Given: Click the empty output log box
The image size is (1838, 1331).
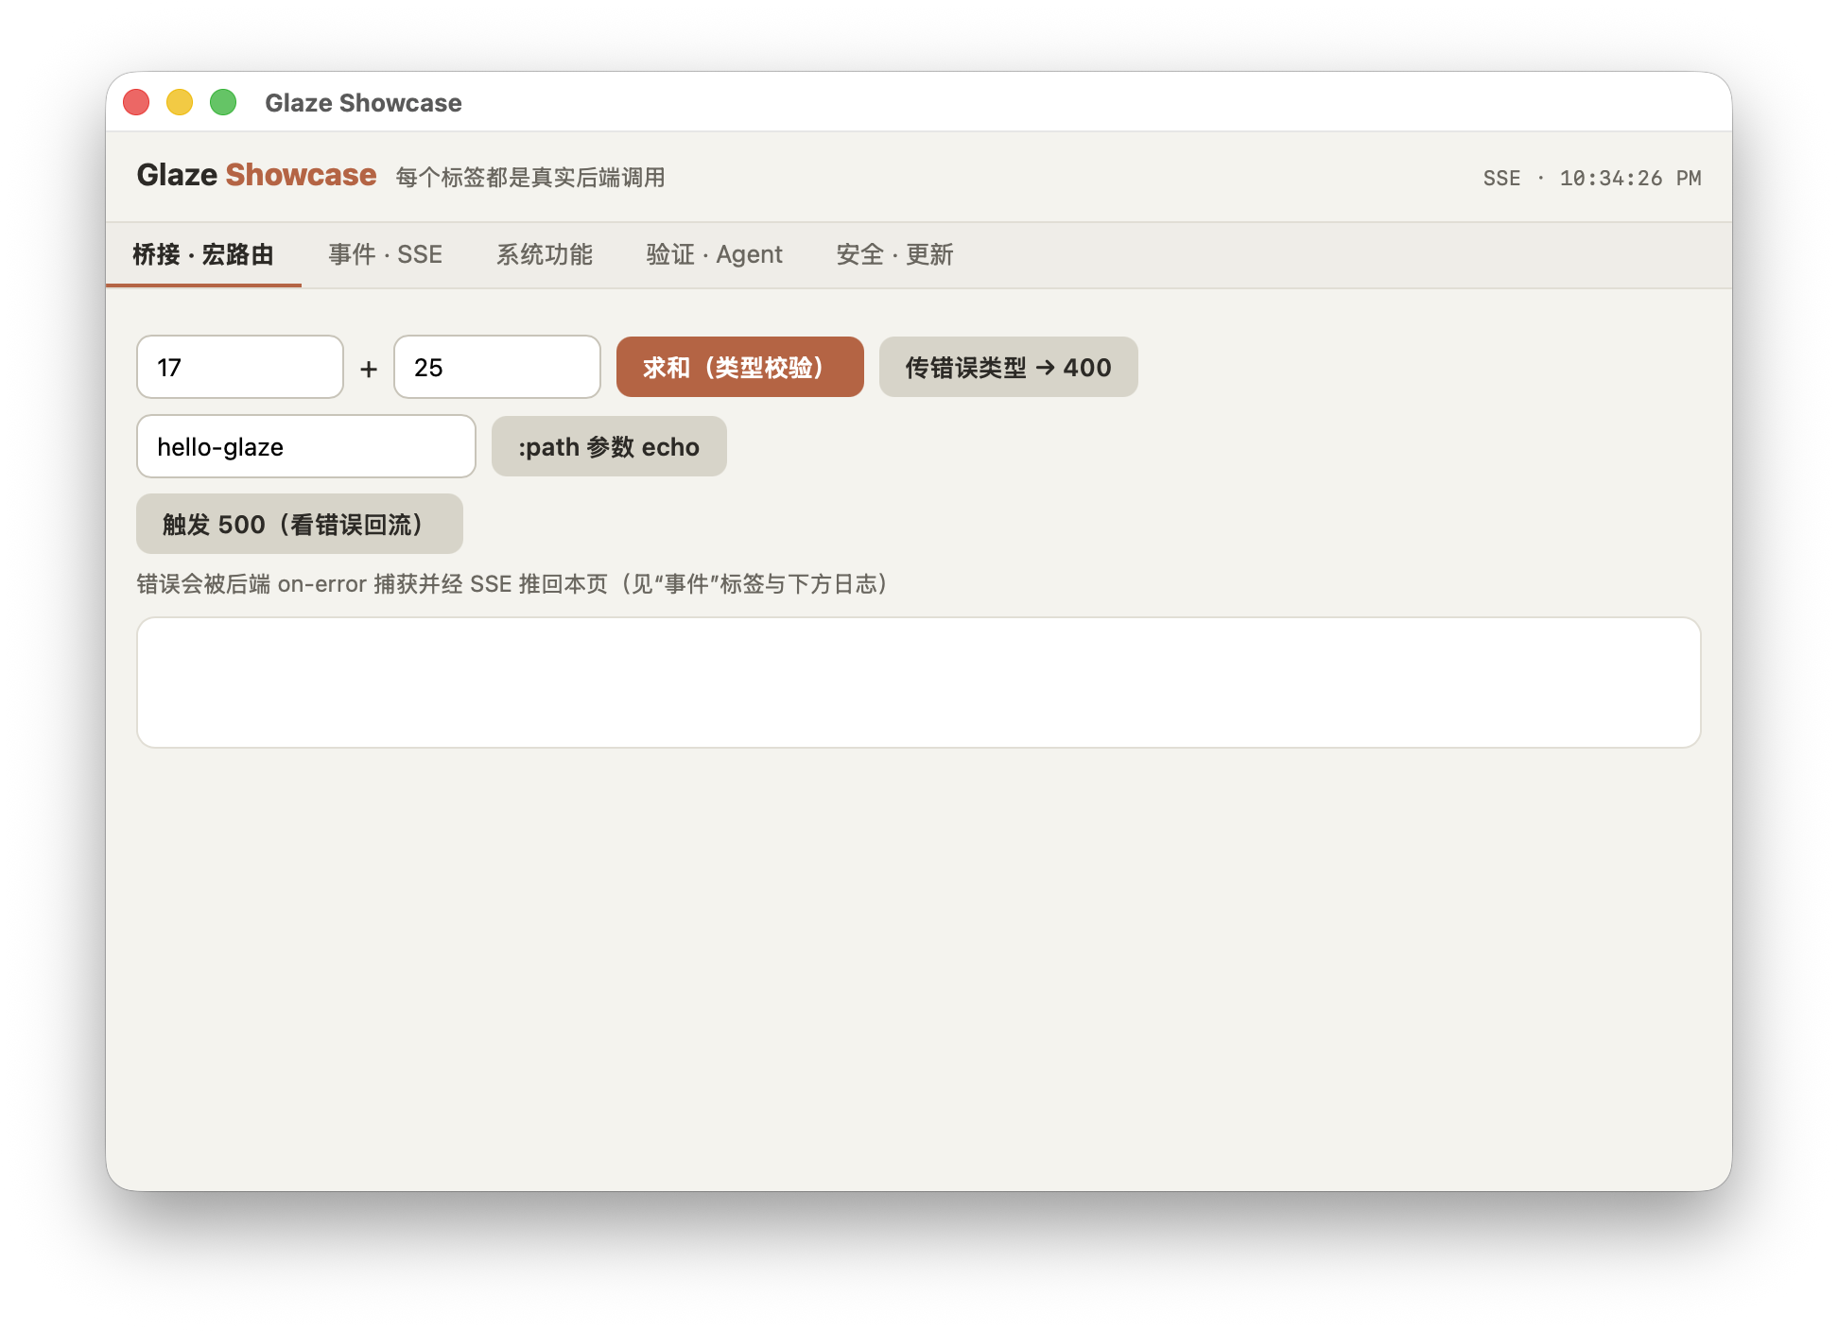Looking at the screenshot, I should [919, 683].
